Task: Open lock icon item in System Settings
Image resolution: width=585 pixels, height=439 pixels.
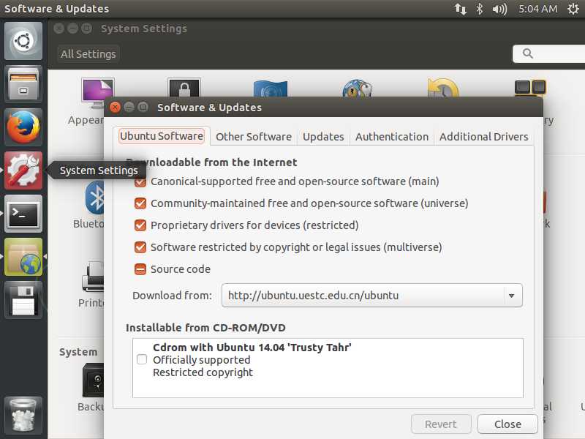Action: [184, 88]
